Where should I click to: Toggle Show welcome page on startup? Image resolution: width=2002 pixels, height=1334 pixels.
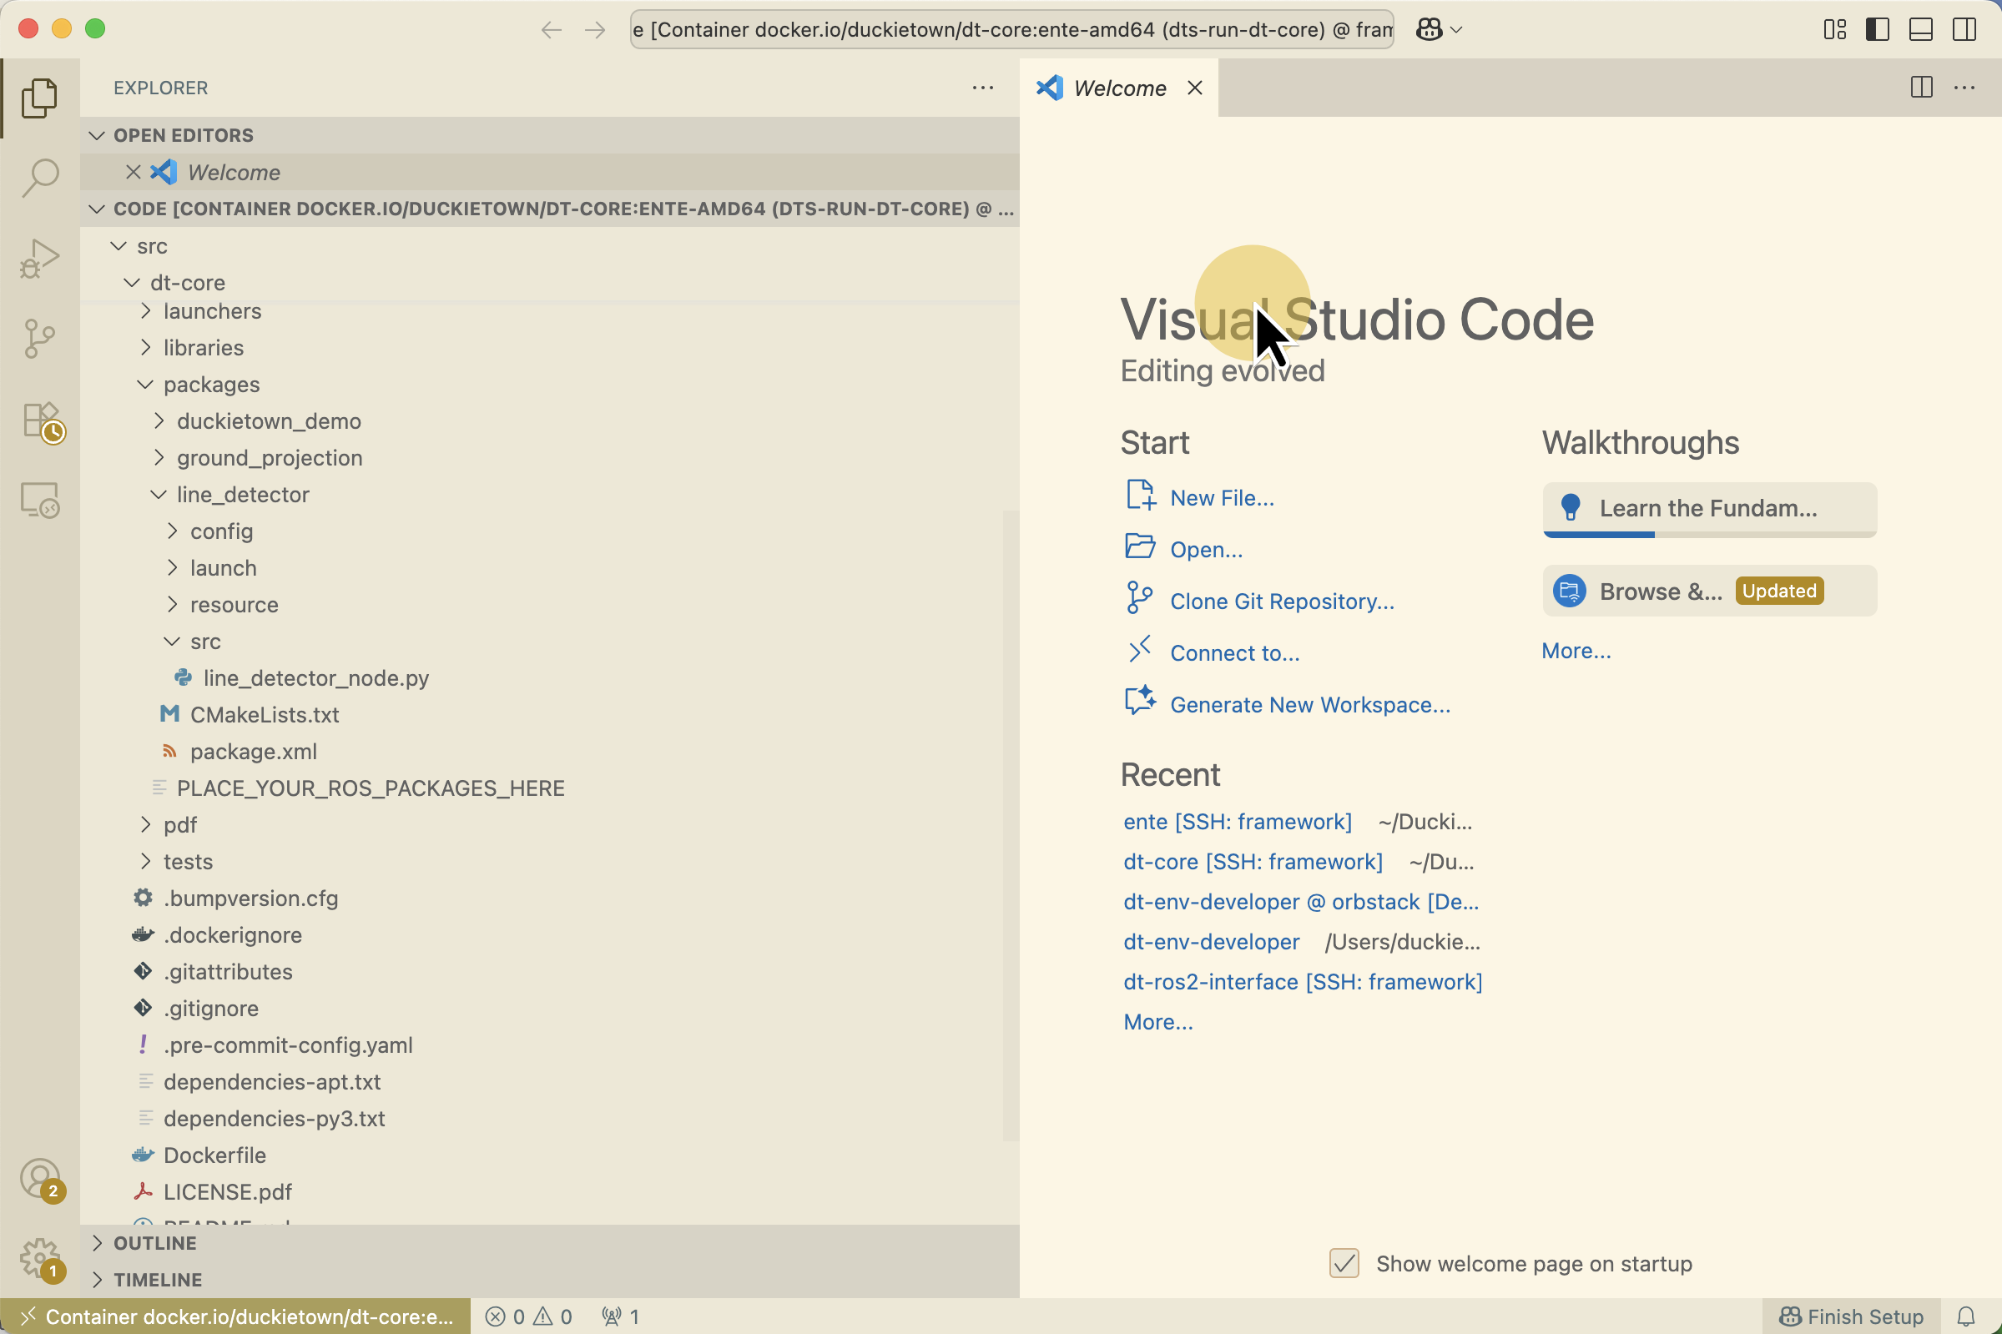(1344, 1263)
